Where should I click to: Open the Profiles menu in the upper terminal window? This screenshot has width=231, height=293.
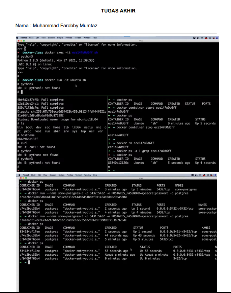[x=69, y=38]
